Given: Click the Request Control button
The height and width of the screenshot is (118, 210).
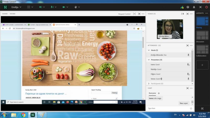Looking at the screenshot, I should pyautogui.click(x=124, y=14).
